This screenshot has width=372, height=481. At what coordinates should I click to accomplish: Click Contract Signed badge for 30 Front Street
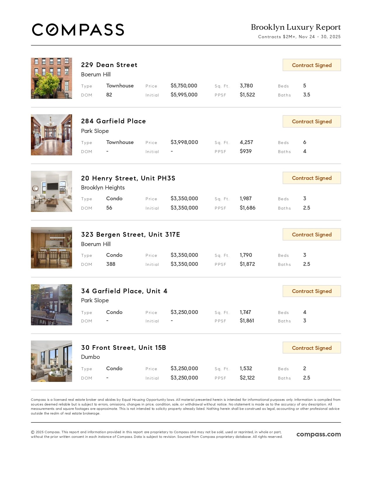312,348
